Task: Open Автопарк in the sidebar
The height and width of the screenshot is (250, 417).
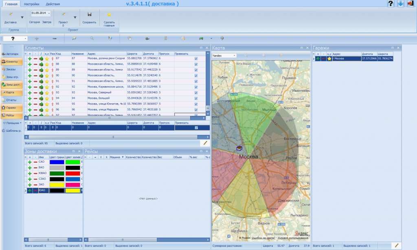Action: [x=12, y=54]
